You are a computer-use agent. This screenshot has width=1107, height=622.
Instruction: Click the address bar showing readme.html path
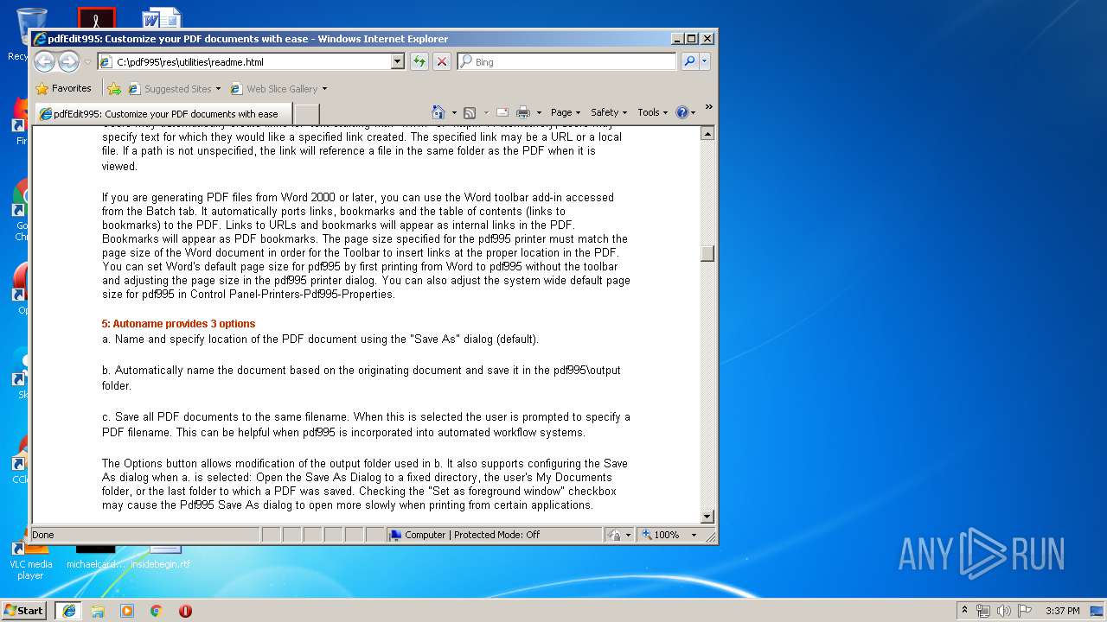pyautogui.click(x=244, y=61)
